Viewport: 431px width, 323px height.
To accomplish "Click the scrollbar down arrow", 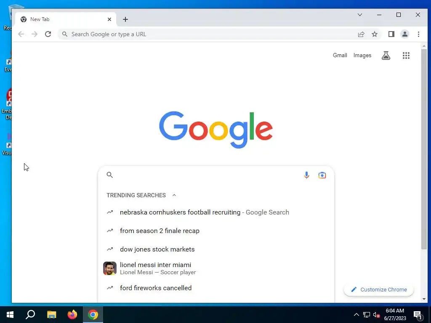I will pos(424,299).
